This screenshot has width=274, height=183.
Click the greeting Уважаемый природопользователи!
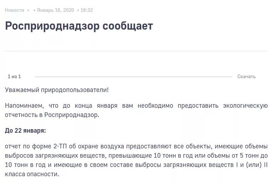click(x=57, y=90)
